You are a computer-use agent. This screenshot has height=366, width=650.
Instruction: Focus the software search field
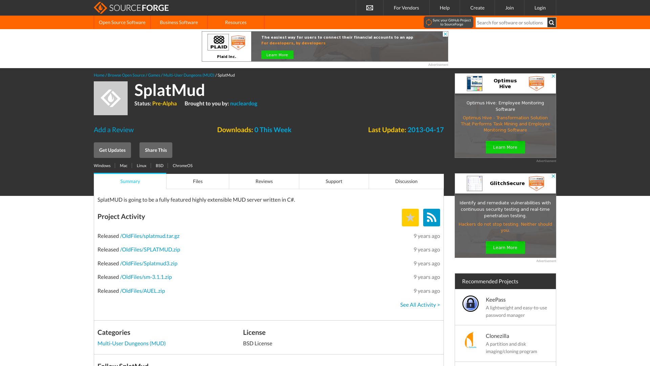click(x=511, y=23)
